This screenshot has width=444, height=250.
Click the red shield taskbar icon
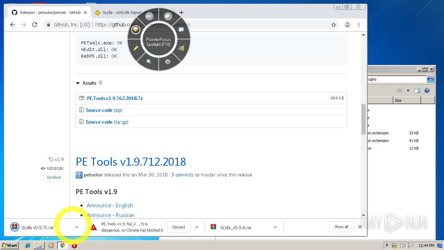[74, 245]
